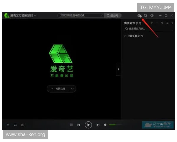Start playback with the play button
Image resolution: width=177 pixels, height=142 pixels.
(88, 125)
